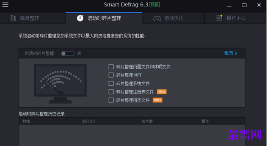The width and height of the screenshot is (268, 146).
Task: Click the action center grid icon
Action: (x=219, y=18)
